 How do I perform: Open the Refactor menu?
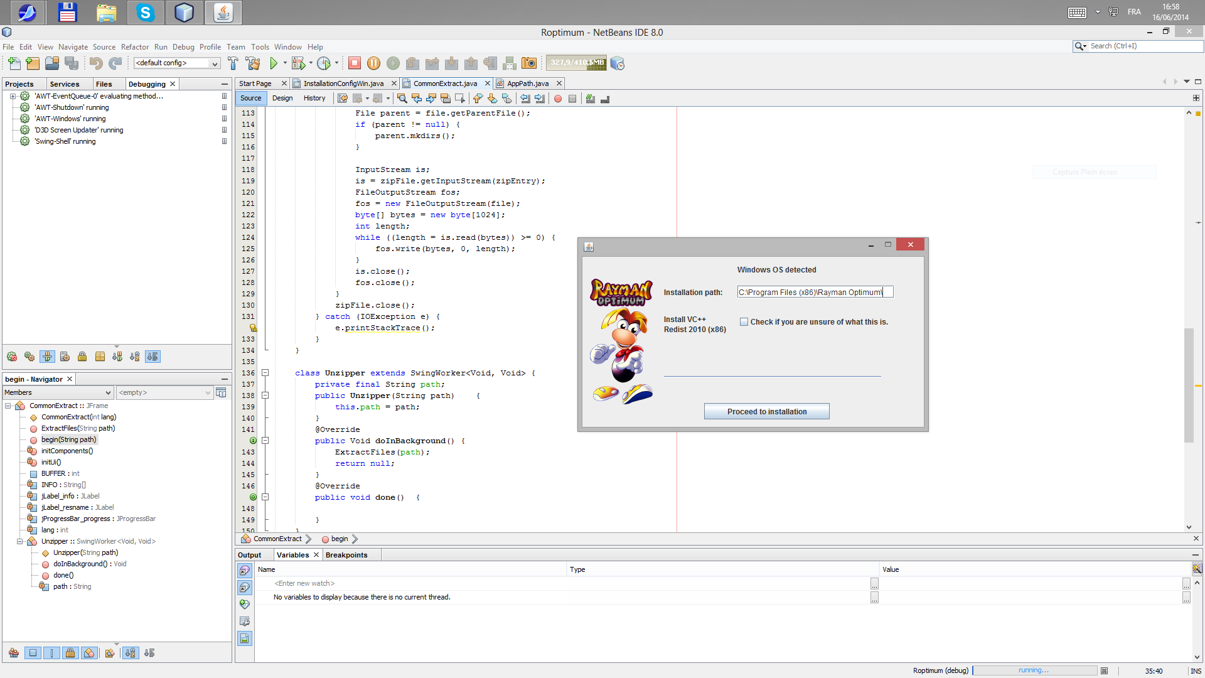point(135,47)
